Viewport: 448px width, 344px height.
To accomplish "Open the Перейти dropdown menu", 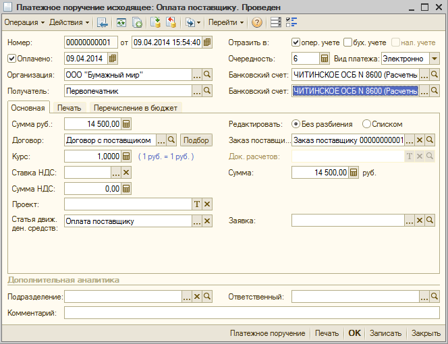I will [226, 22].
